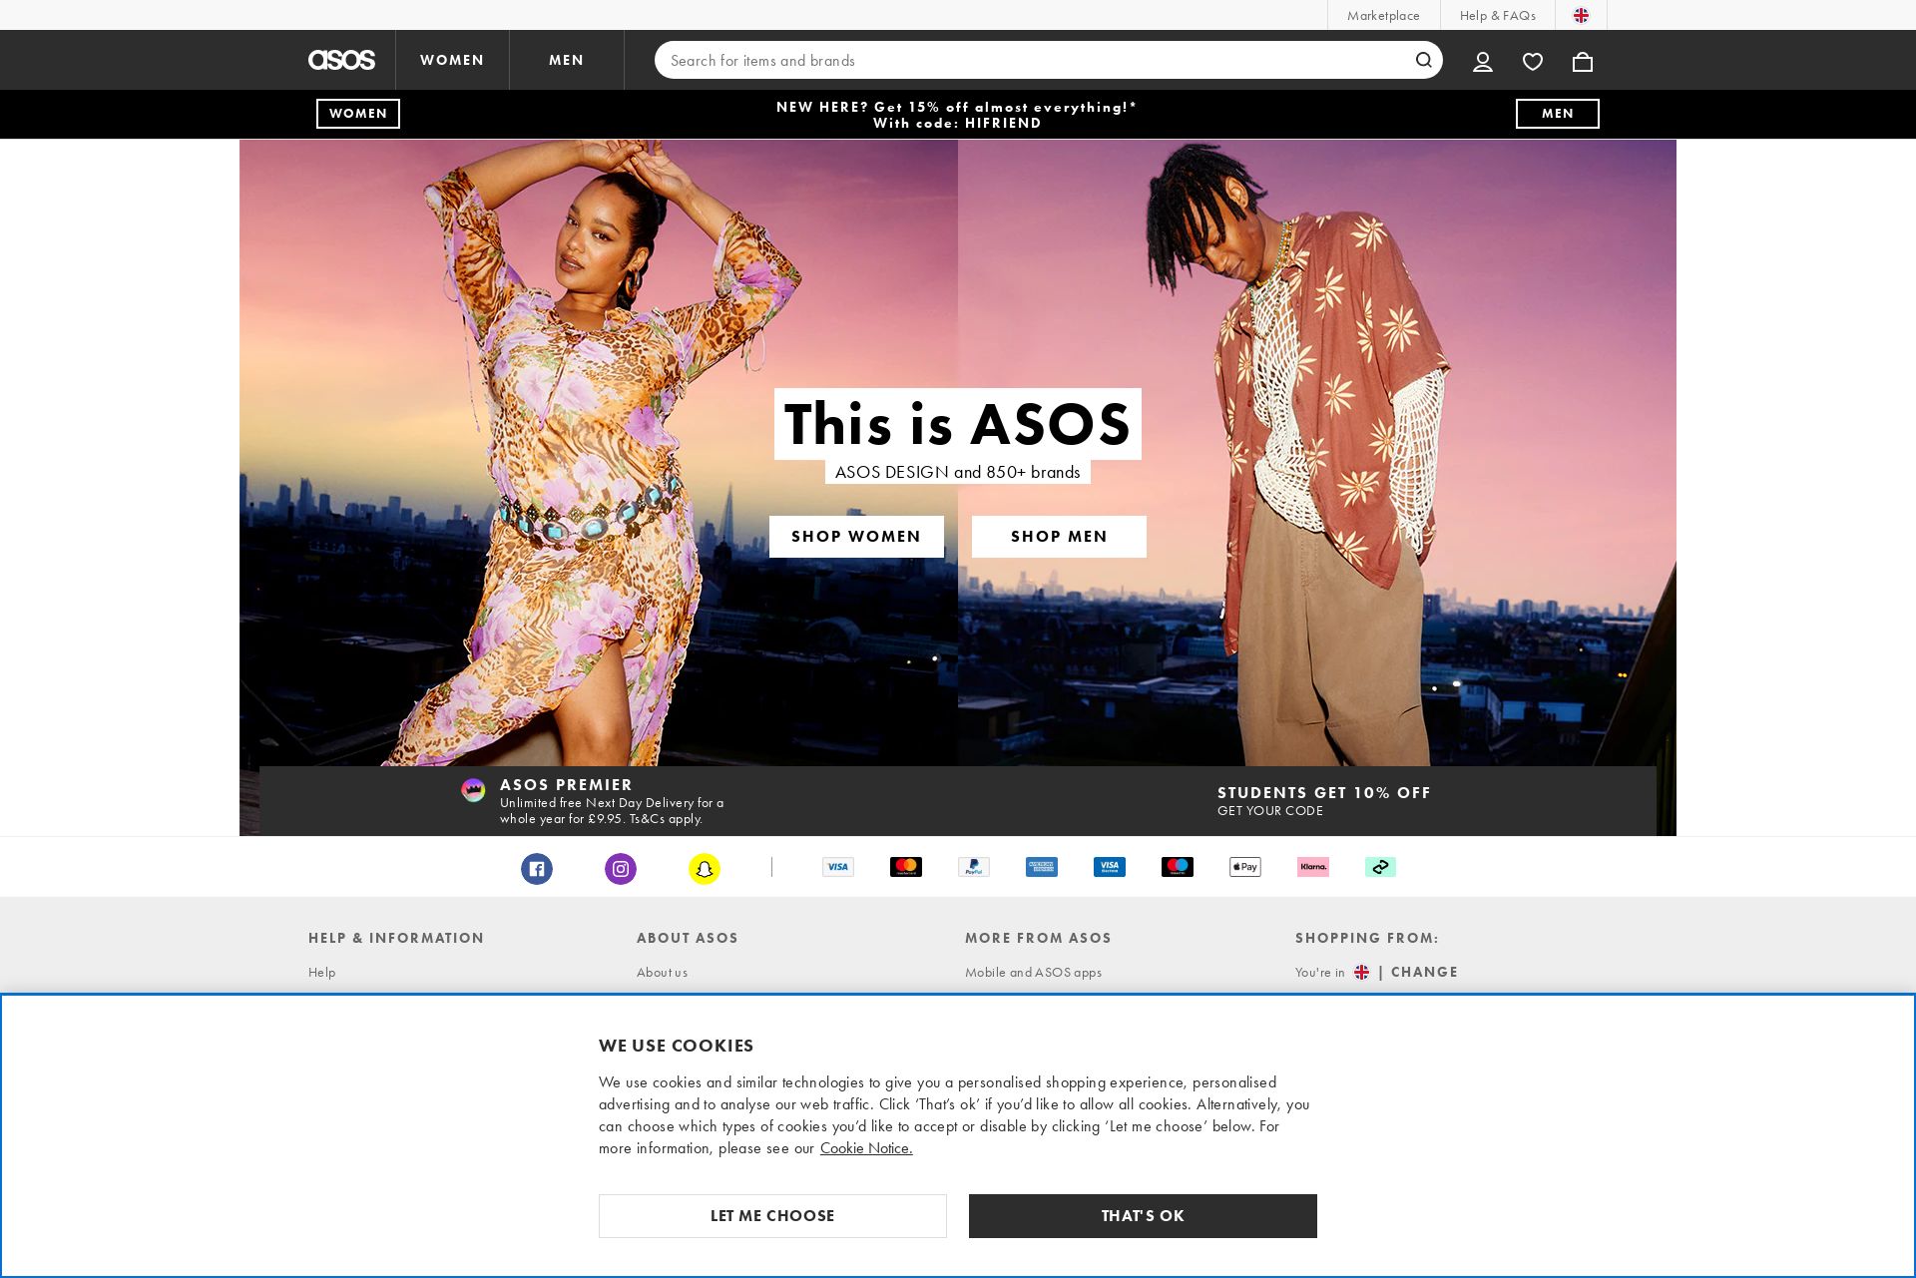Open WOMEN in the main navigation
The width and height of the screenshot is (1916, 1278).
click(x=452, y=60)
